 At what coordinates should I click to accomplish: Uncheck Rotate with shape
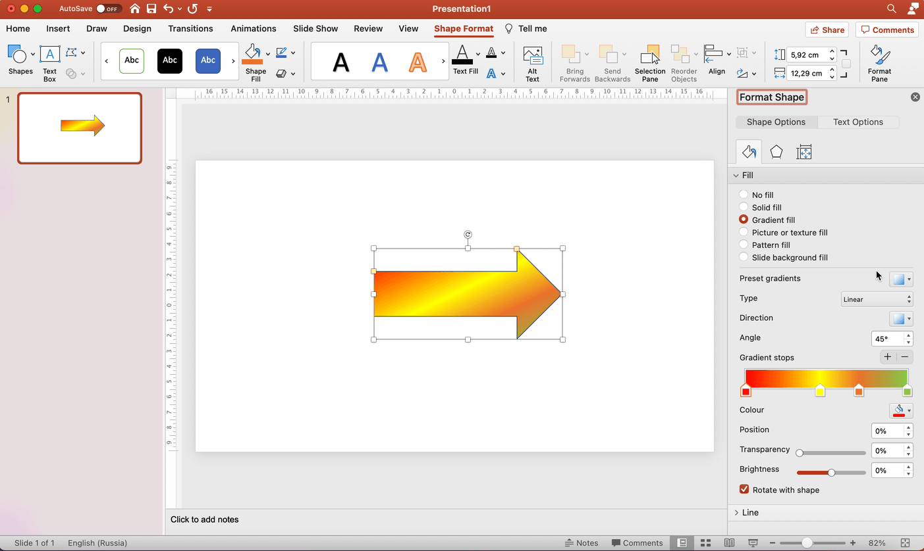[744, 489]
